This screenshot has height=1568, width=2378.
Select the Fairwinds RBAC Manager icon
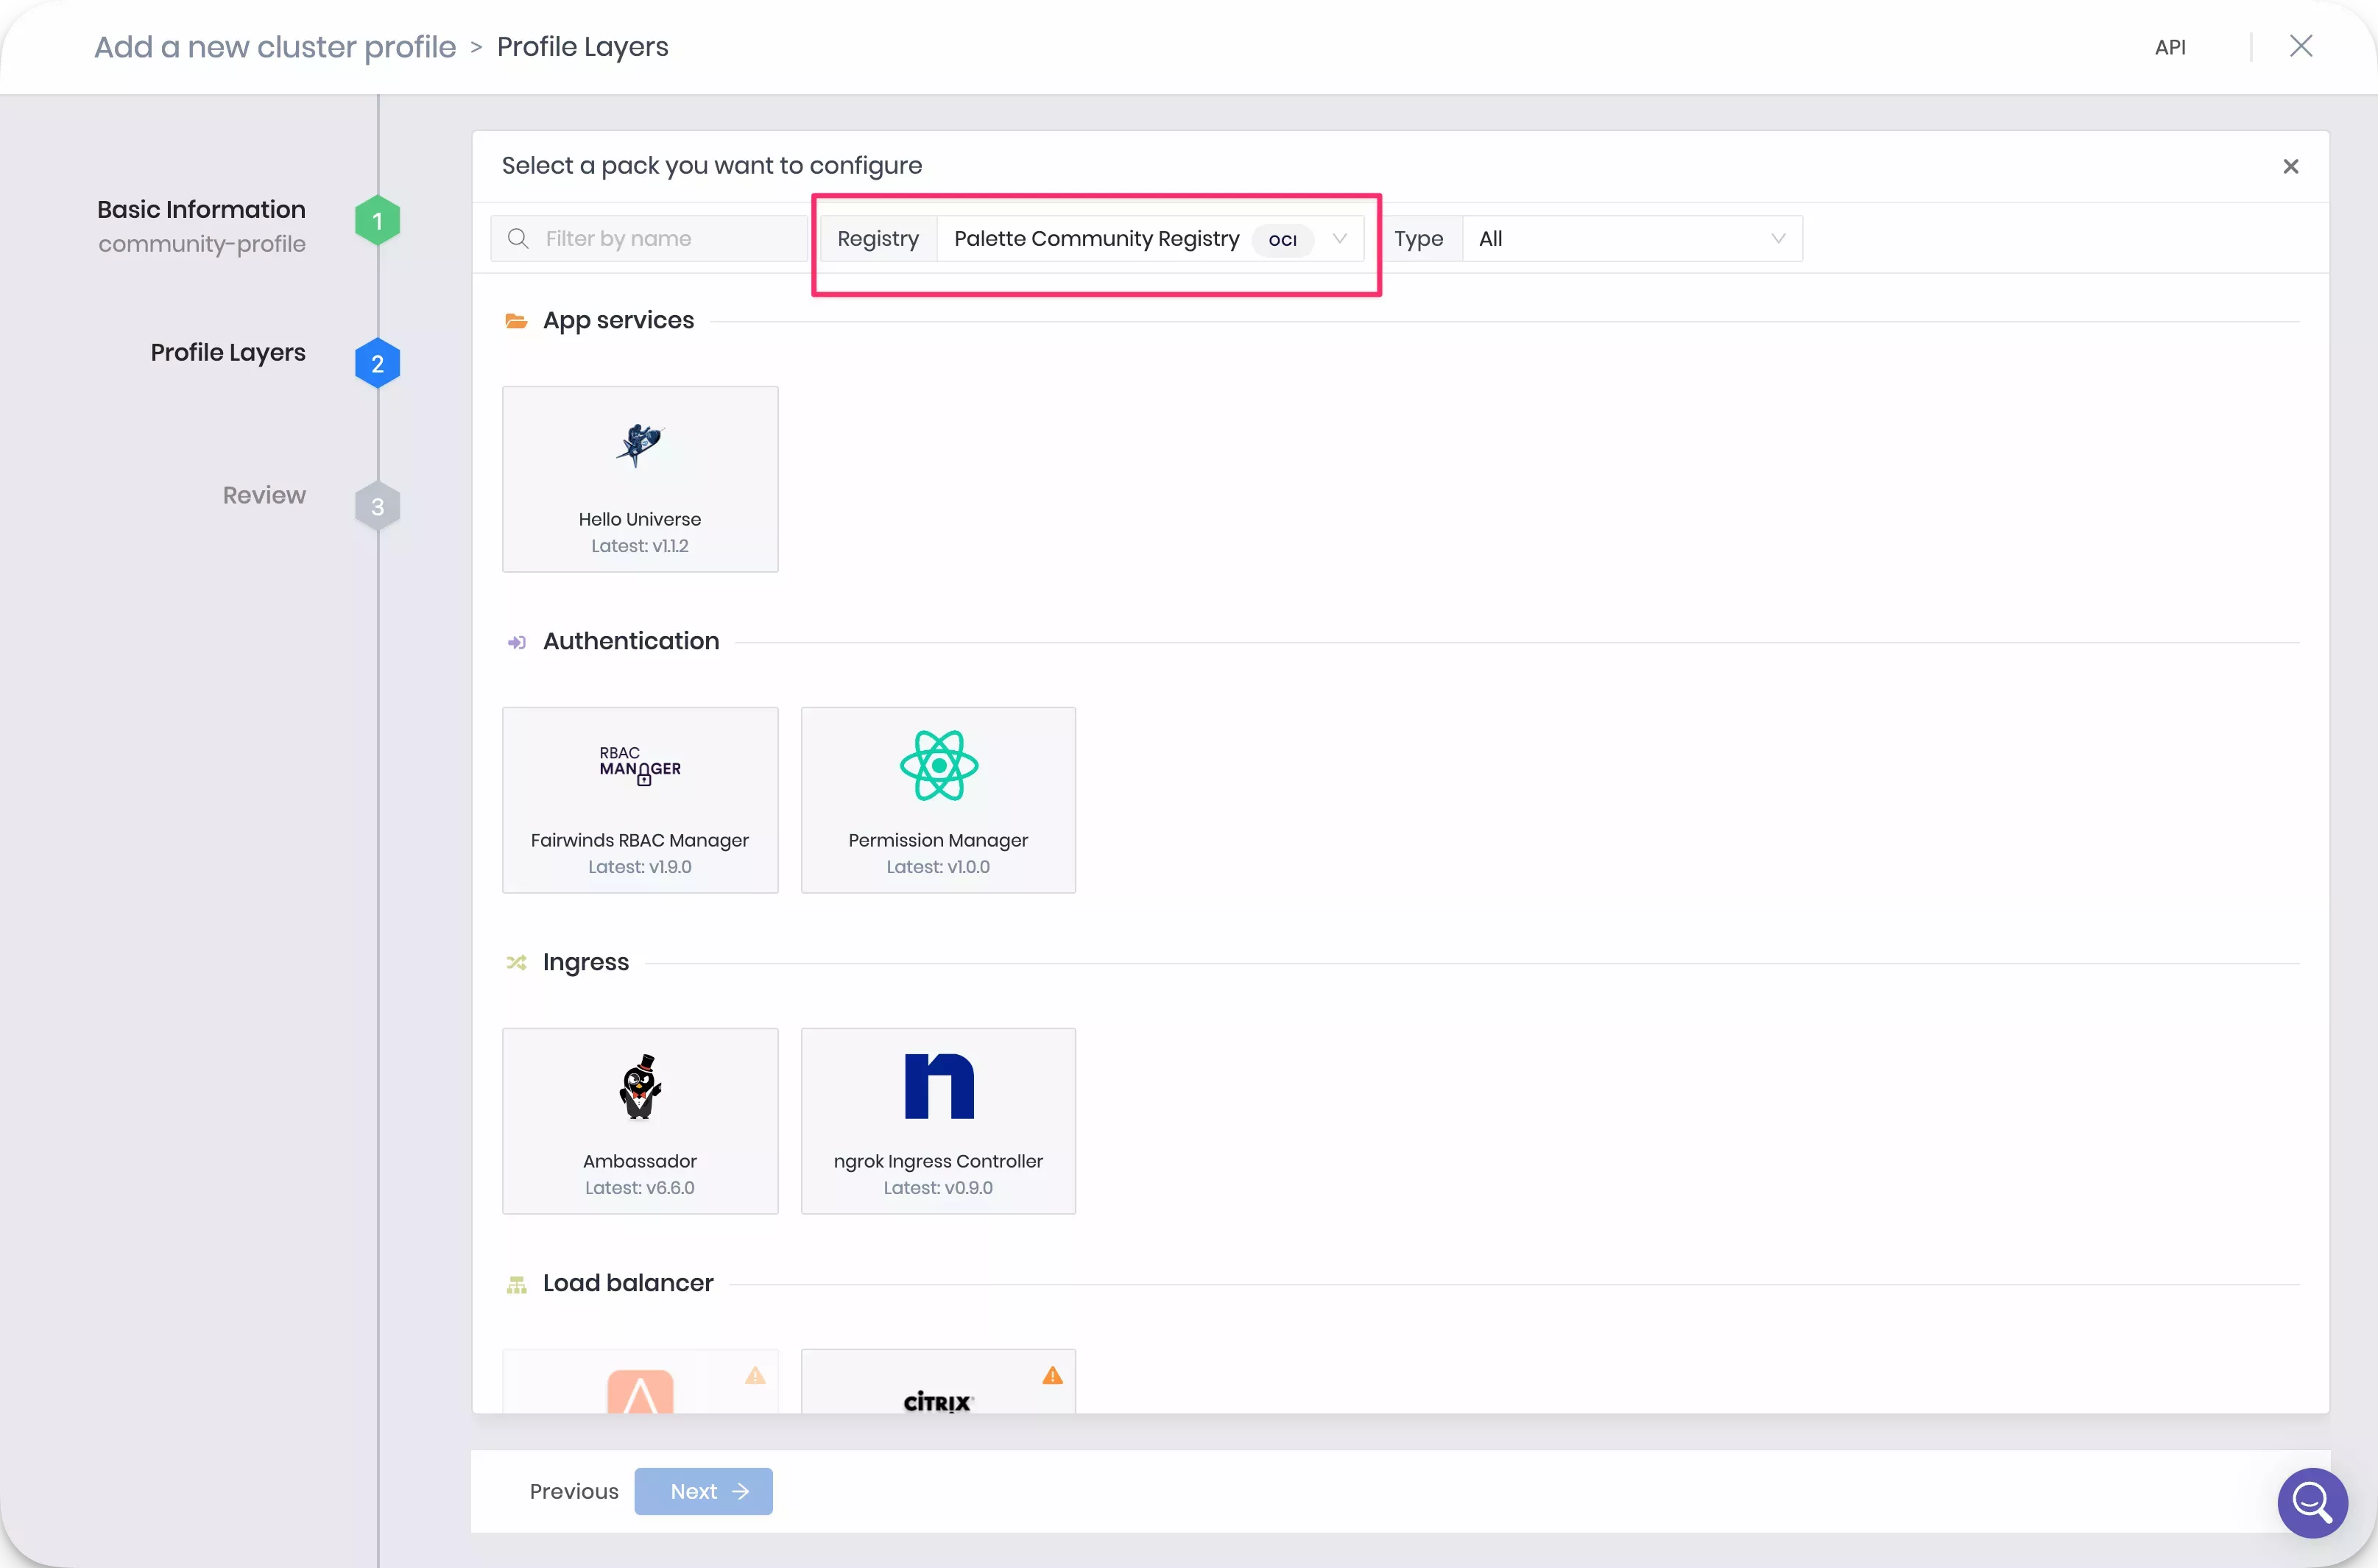pos(641,765)
